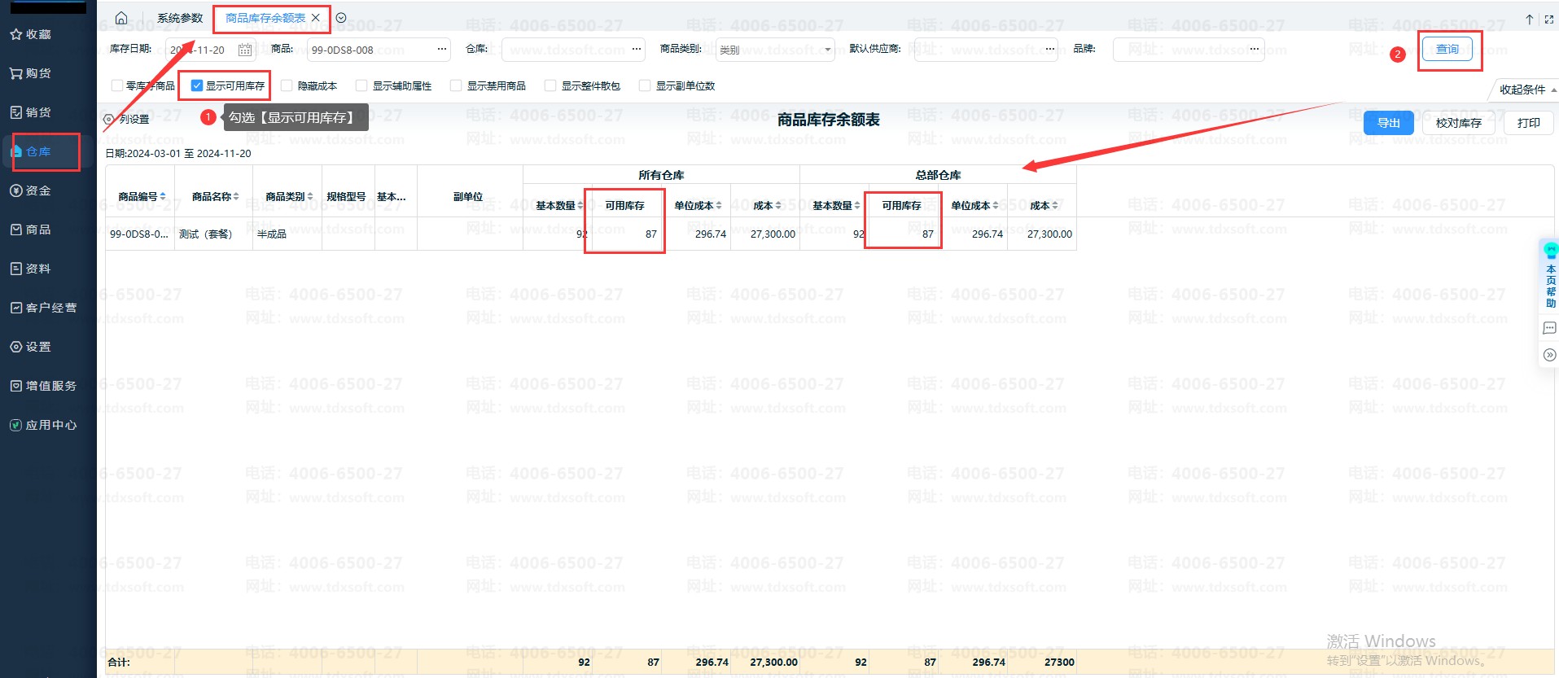Click the tab list dropdown circle icon
Viewport: 1559px width, 678px height.
click(341, 18)
